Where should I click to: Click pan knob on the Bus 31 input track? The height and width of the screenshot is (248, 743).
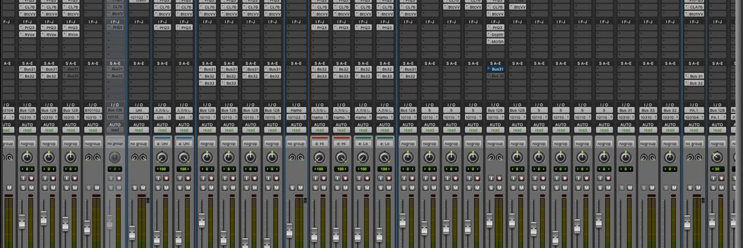point(625,157)
